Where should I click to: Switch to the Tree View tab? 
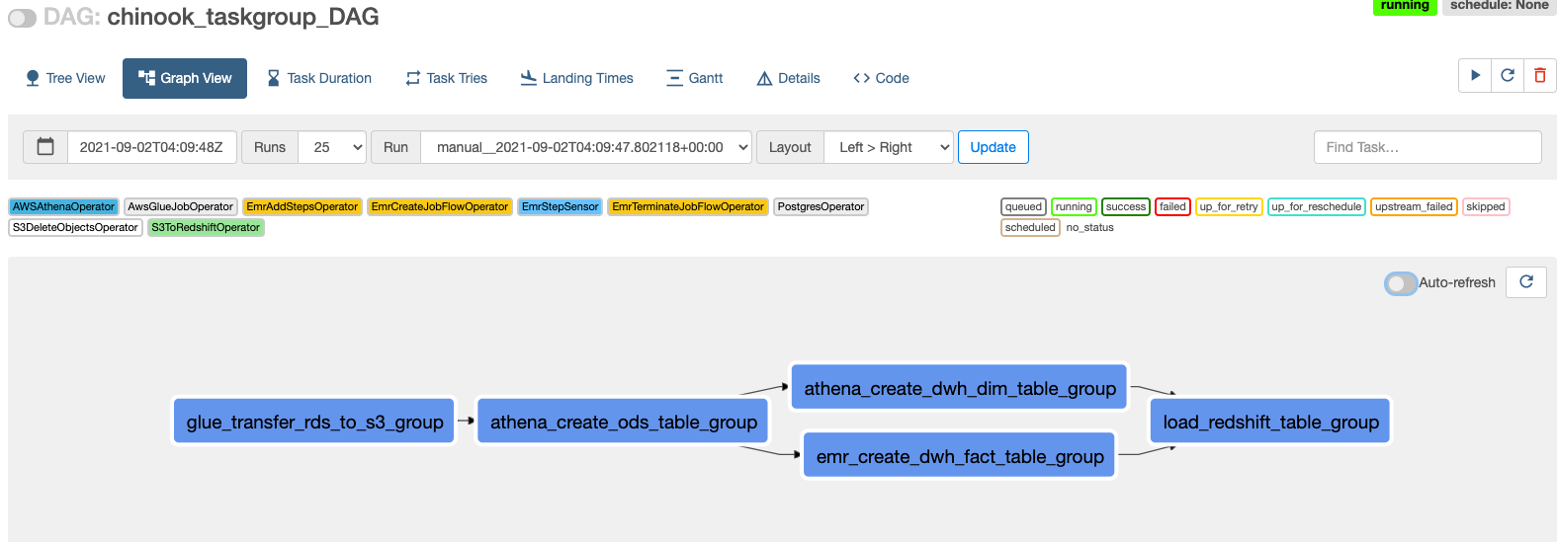65,78
